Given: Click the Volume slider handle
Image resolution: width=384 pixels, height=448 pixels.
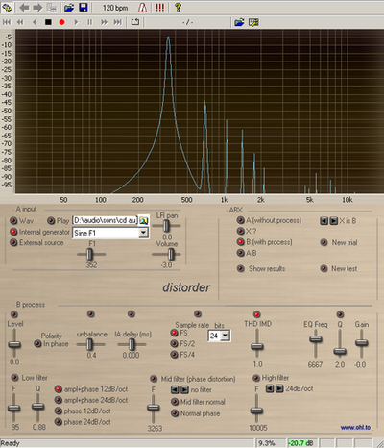Looking at the screenshot, I should [171, 255].
